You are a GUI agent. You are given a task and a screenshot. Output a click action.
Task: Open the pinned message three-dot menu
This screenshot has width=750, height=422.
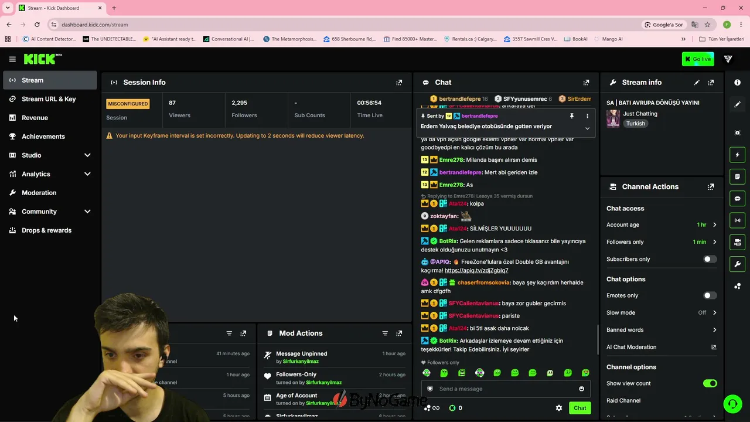click(x=587, y=116)
